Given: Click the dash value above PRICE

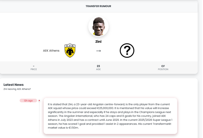Looking at the screenshot, I should (33, 66).
